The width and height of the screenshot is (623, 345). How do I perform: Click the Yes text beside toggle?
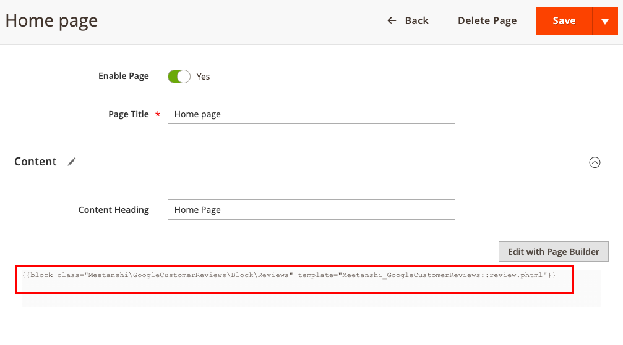point(203,77)
